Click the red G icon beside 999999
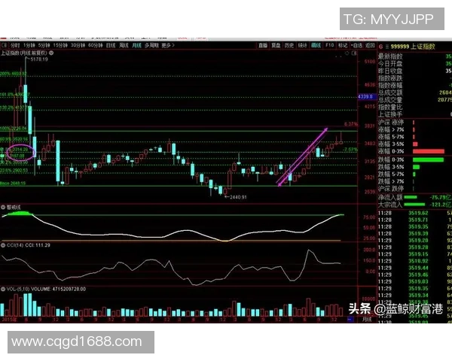This screenshot has width=452, height=361. pos(379,46)
